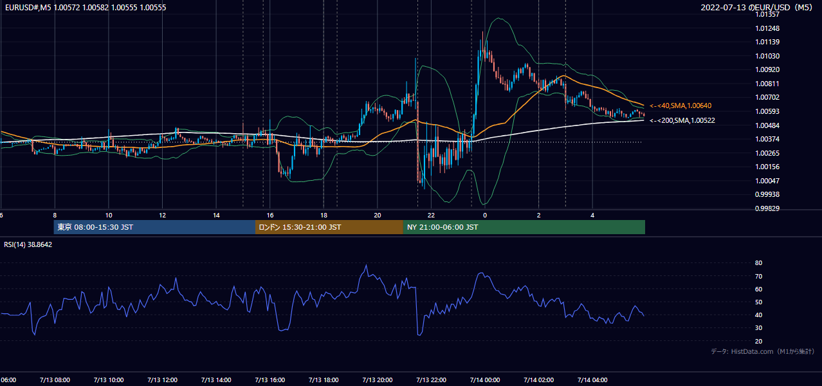The image size is (822, 386).
Task: Click price axis label 1.00047
Action: 767,181
